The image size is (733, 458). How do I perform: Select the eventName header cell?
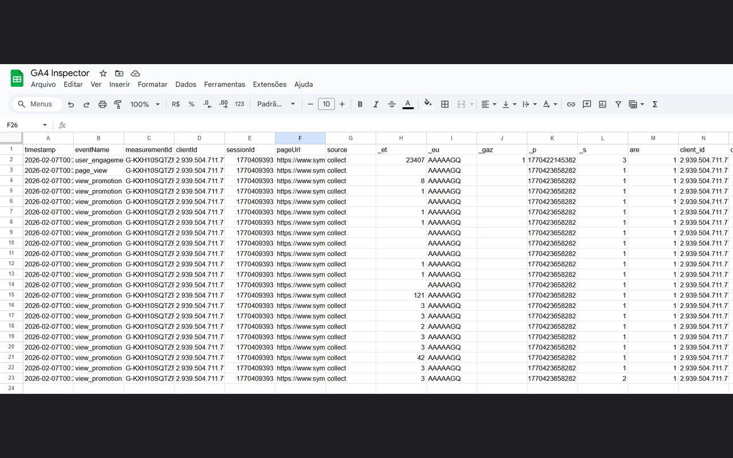pos(98,149)
